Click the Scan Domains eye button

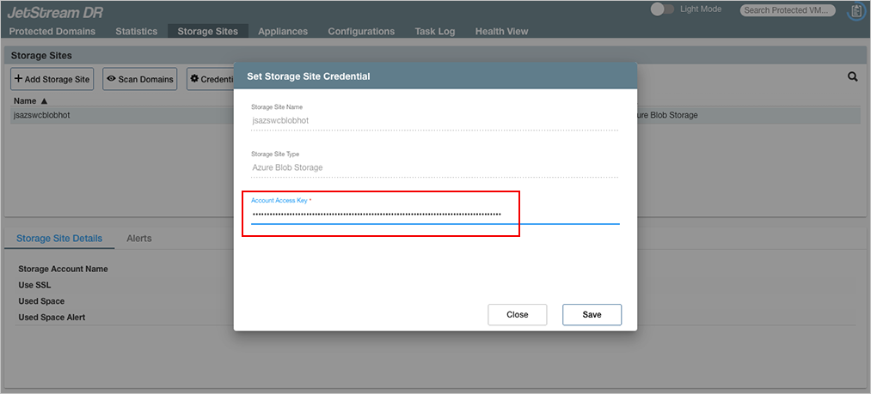(x=139, y=79)
